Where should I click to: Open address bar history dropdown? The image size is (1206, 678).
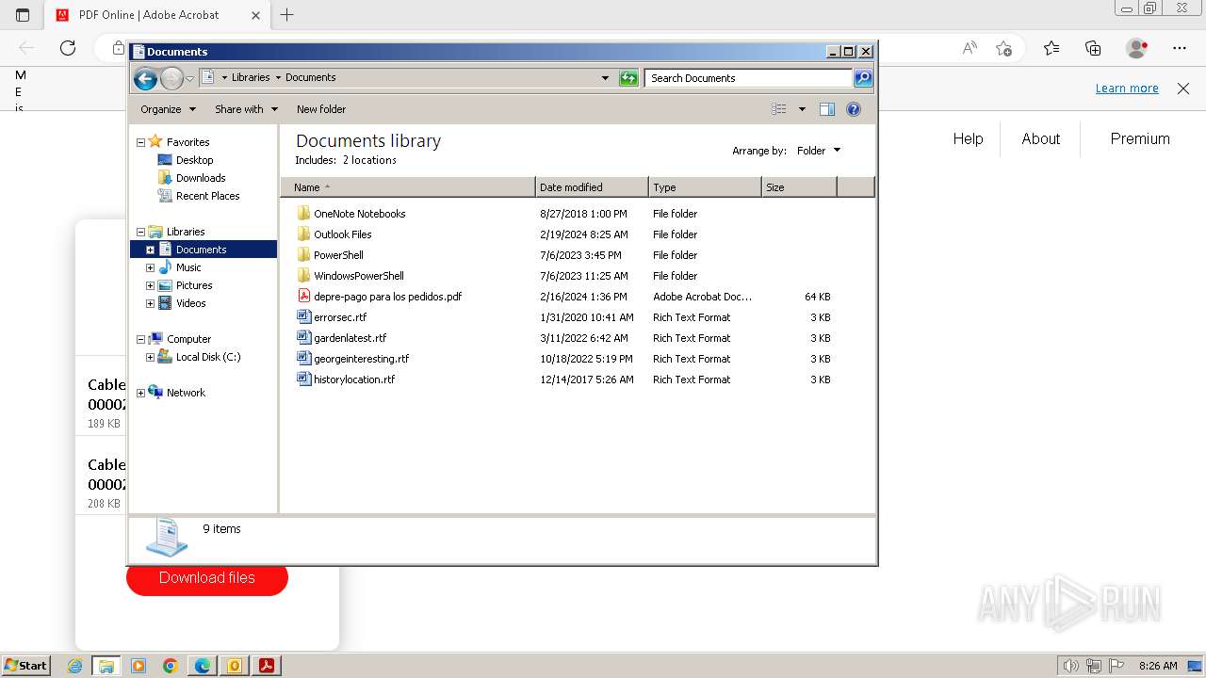(605, 78)
